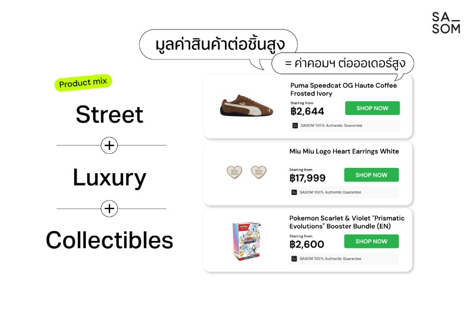Click the Luxury heading text

(110, 177)
